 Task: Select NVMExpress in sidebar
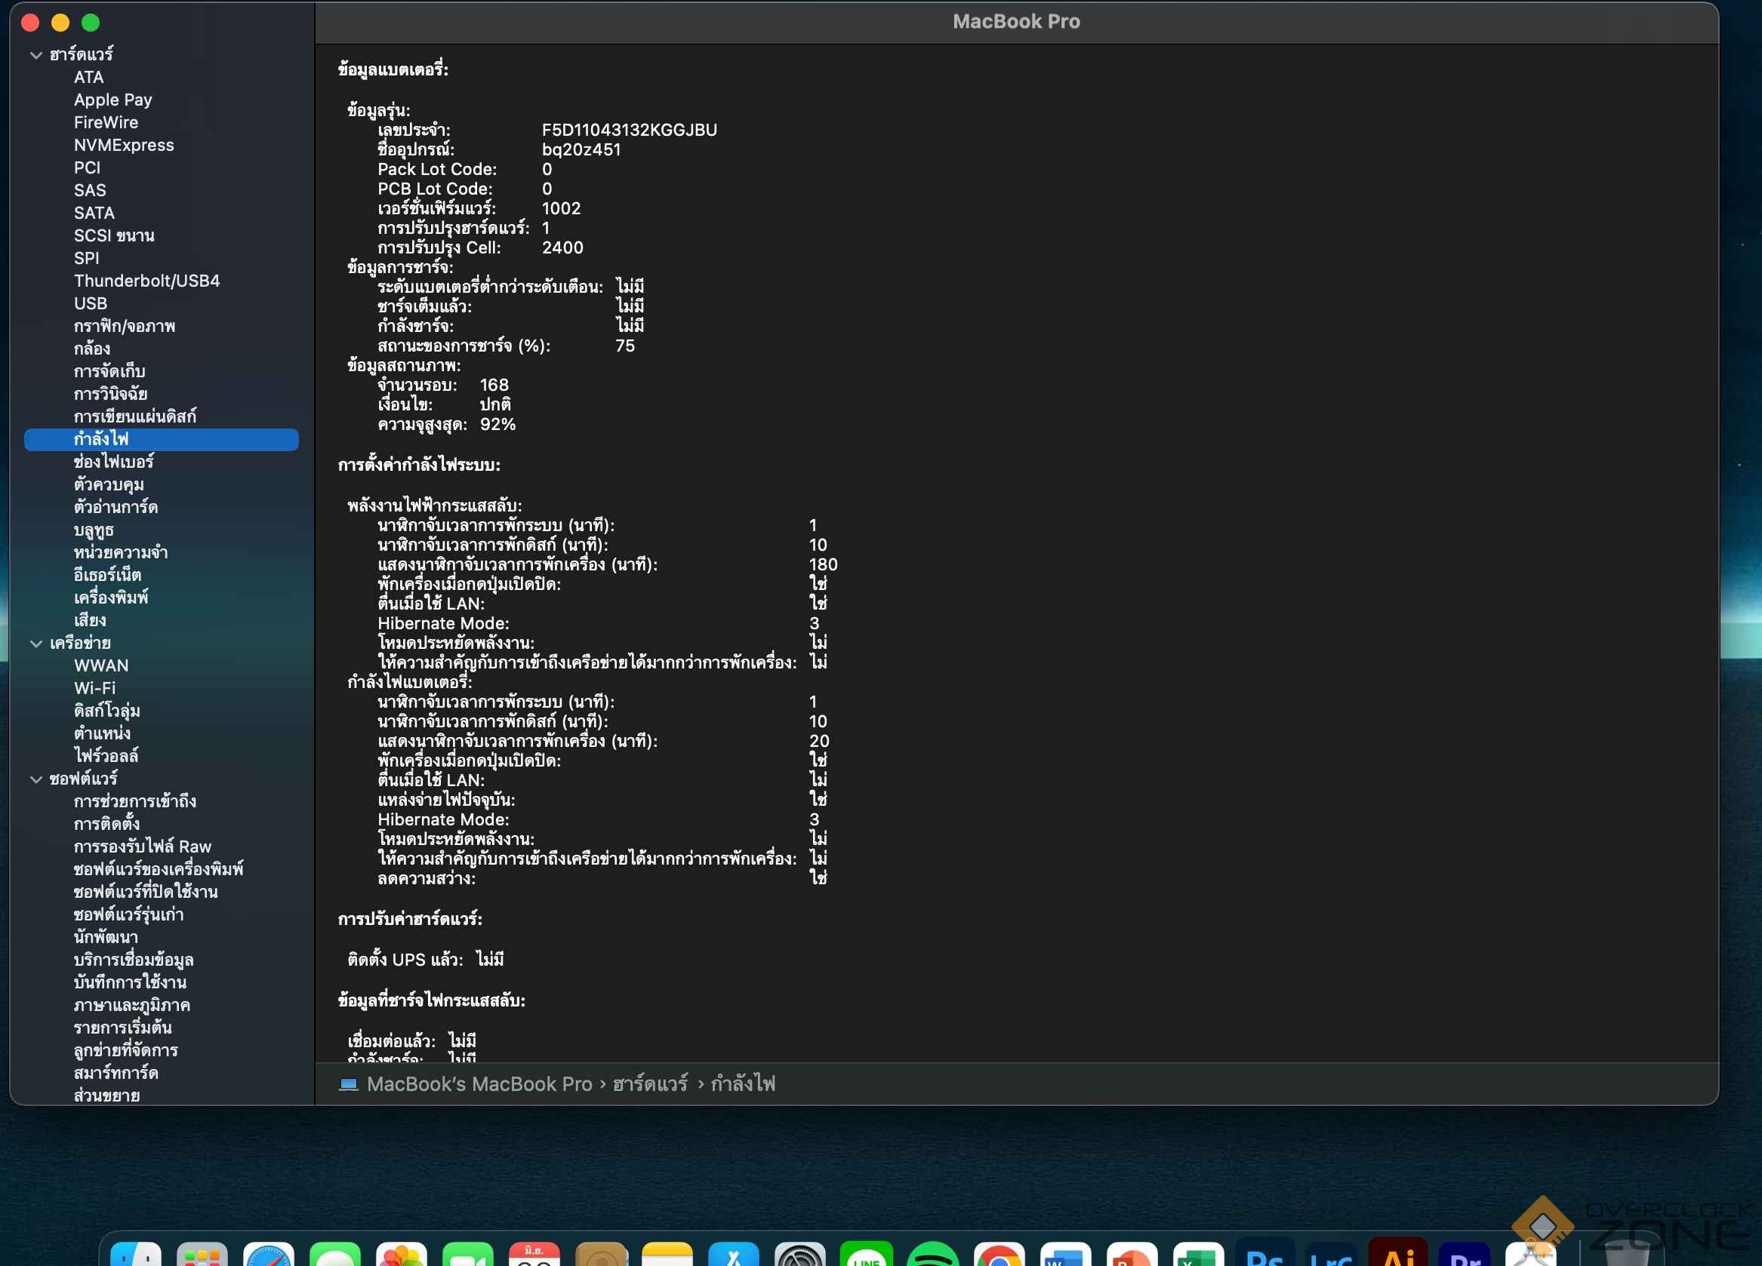[x=124, y=145]
